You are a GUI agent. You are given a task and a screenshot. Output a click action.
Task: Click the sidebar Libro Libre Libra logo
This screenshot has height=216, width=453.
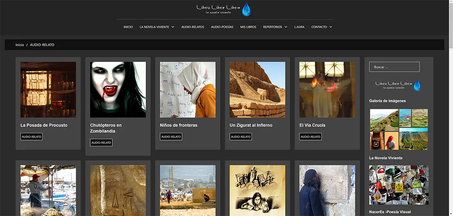click(x=398, y=85)
